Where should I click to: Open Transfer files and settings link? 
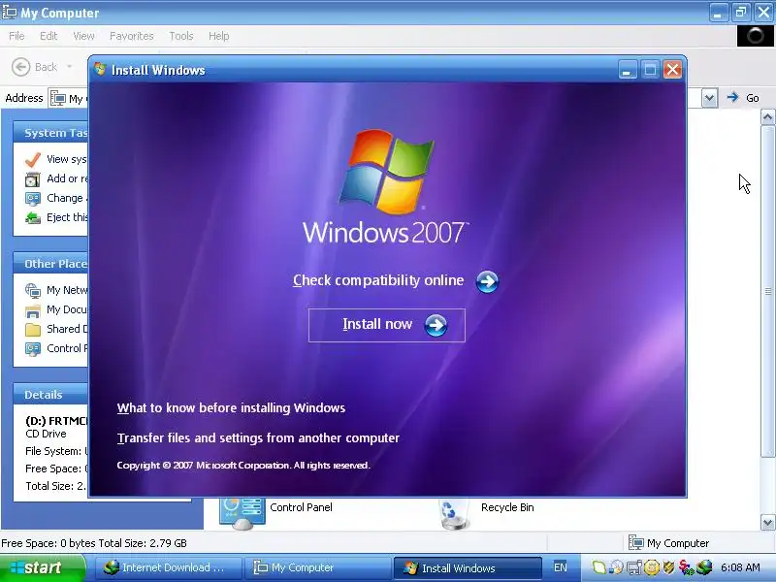point(258,438)
